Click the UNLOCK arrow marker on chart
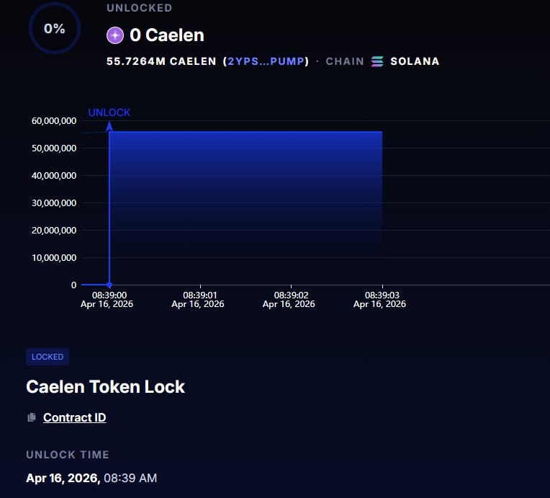Screen dimensions: 550x498 point(109,126)
